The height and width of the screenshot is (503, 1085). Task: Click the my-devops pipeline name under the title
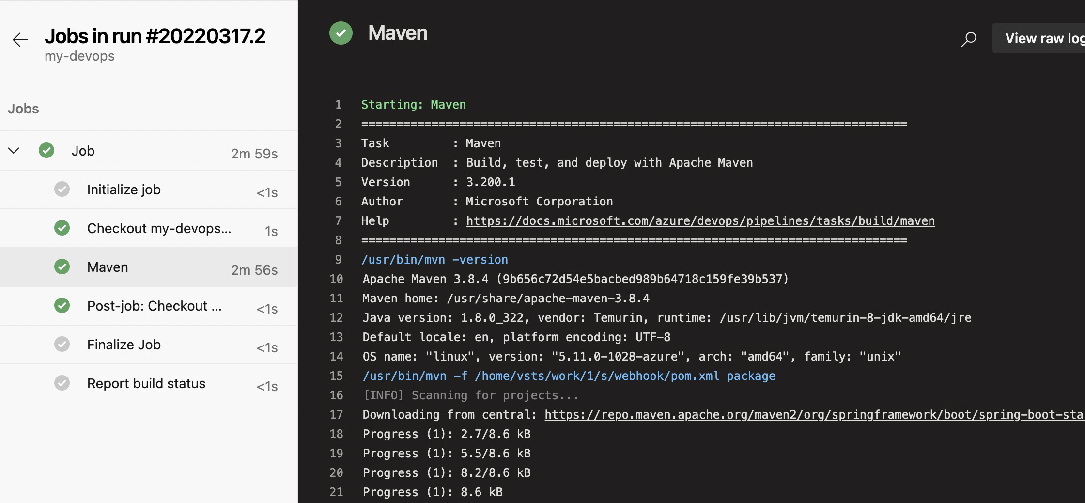79,56
